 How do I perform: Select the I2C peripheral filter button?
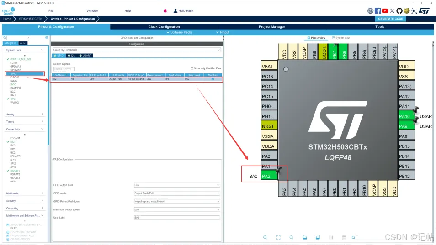tap(71, 56)
